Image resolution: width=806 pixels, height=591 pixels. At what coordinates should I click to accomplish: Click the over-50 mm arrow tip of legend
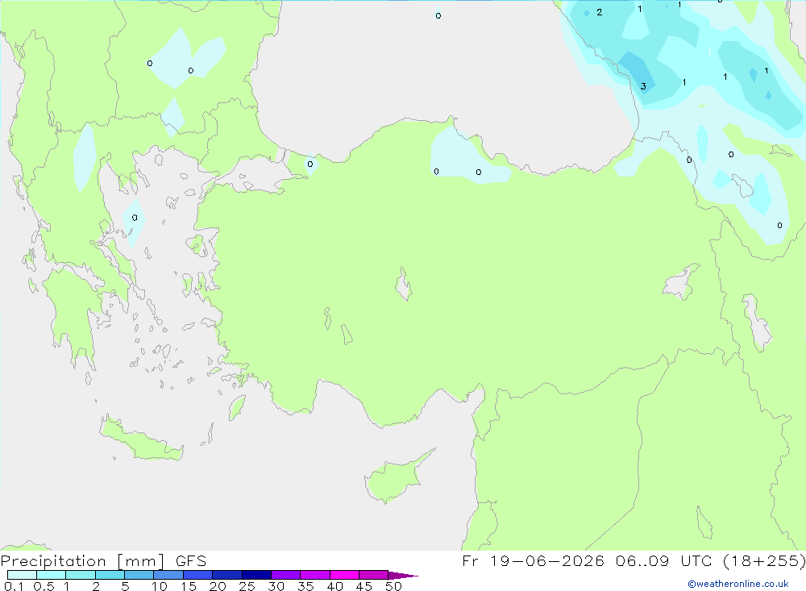[402, 576]
